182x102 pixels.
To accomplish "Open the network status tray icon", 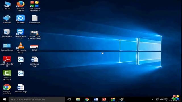I will tap(158, 99).
